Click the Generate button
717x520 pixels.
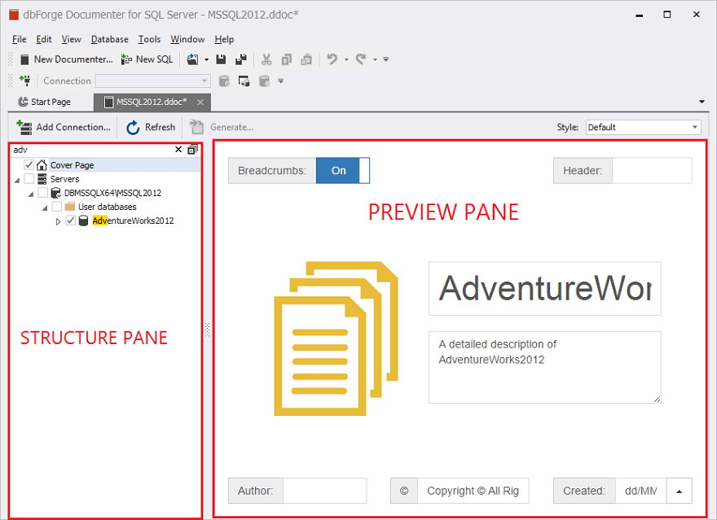(x=222, y=128)
